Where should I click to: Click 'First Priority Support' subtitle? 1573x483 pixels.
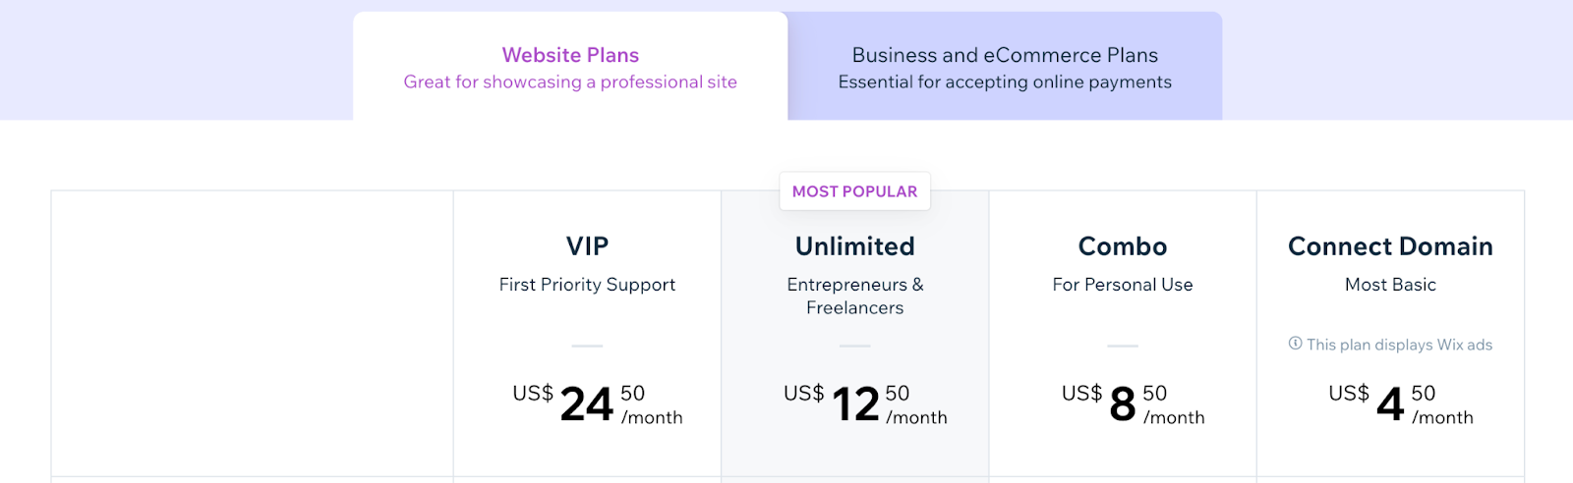tap(587, 285)
